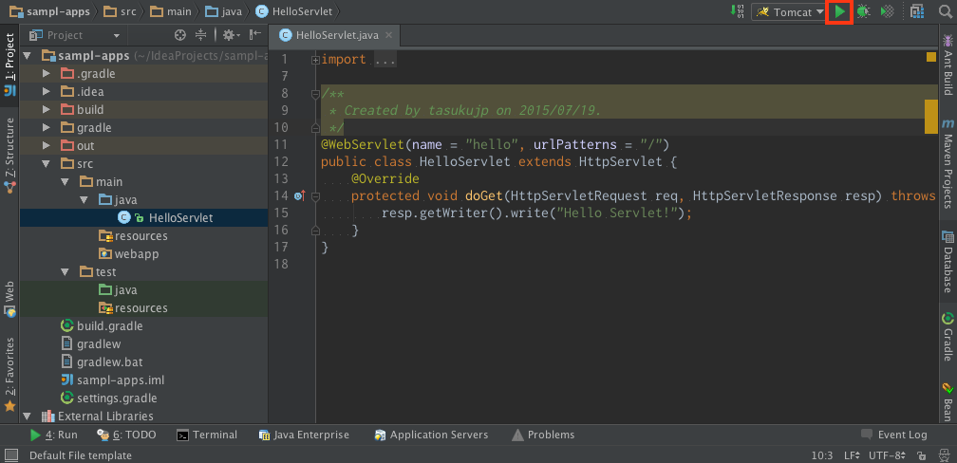Hide the Project panel with arrow icon

coord(255,35)
